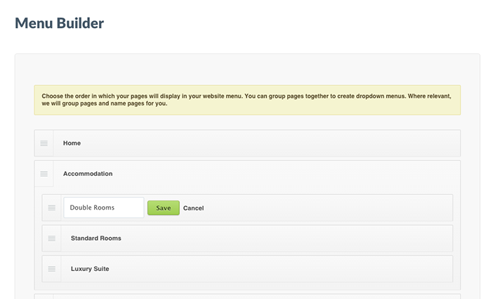
Task: Save the renamed Double Rooms page
Action: coord(163,208)
